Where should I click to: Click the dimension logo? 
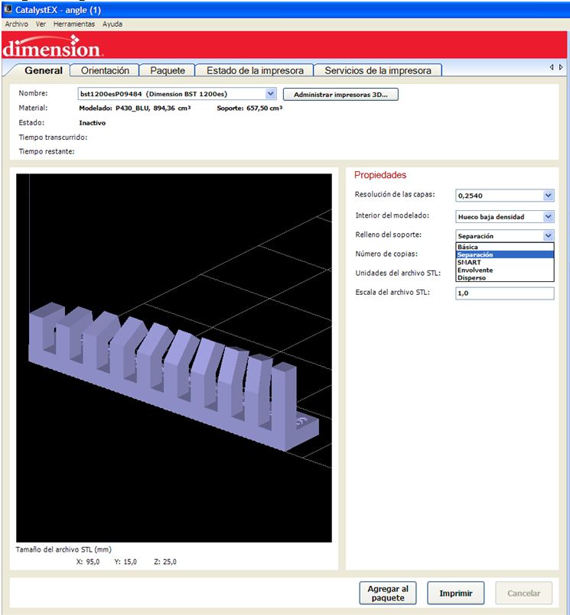(x=53, y=47)
